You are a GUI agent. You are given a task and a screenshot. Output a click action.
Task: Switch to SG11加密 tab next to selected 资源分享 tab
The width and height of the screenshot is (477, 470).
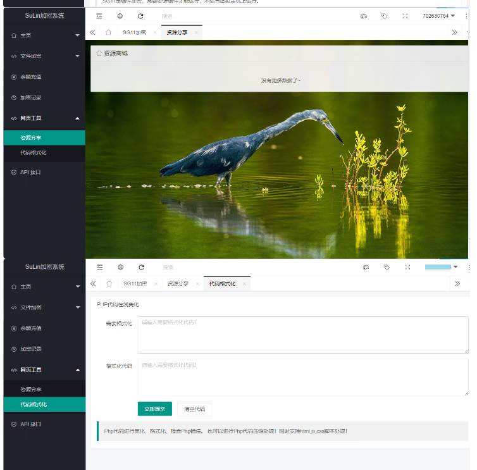(134, 32)
